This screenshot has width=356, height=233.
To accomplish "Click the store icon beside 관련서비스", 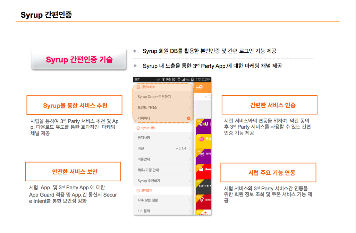I will [138, 87].
